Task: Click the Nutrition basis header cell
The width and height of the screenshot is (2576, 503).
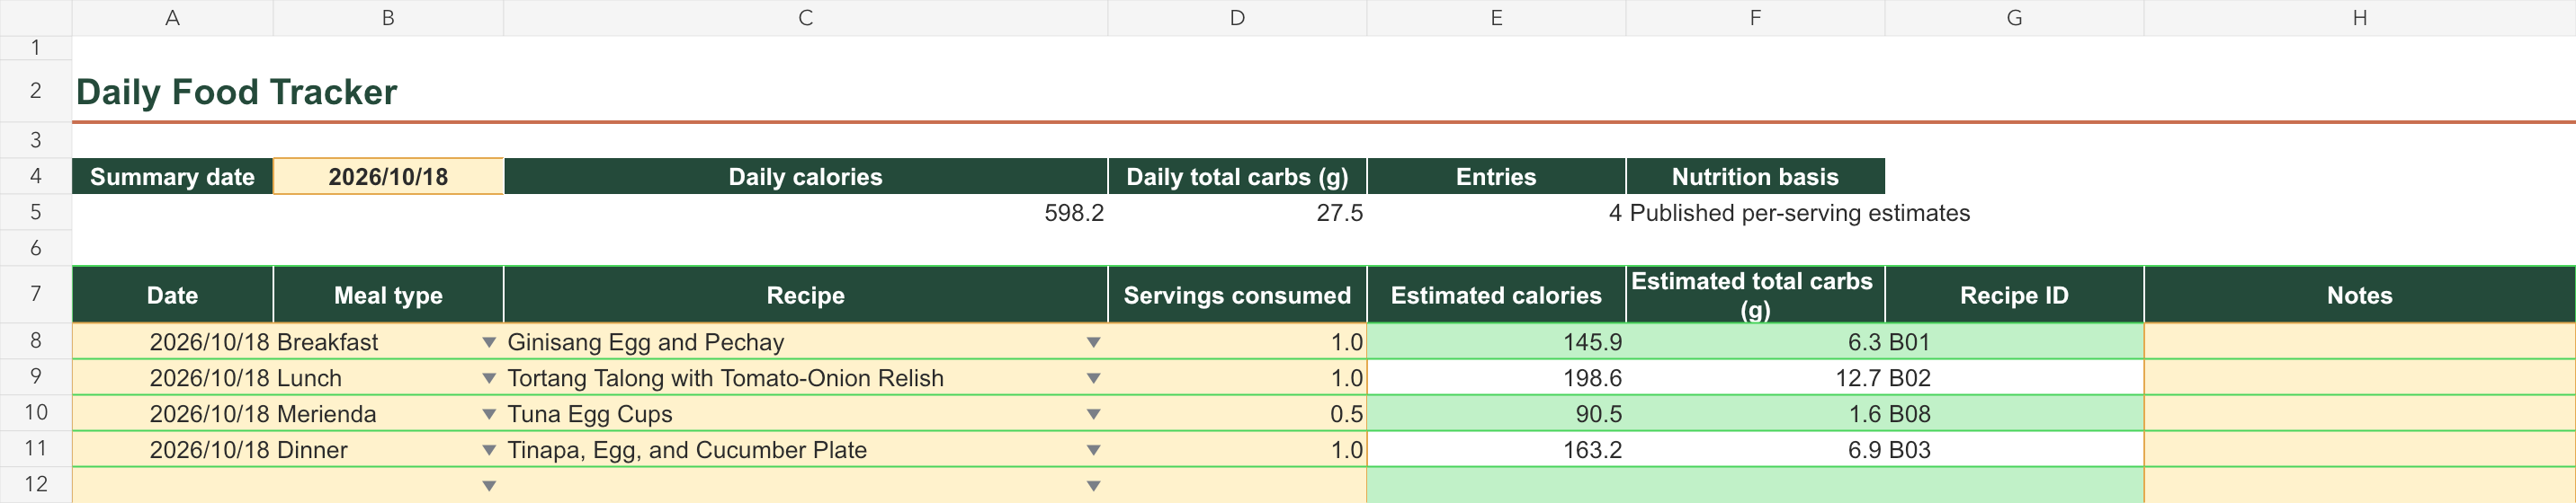Action: 1755,177
